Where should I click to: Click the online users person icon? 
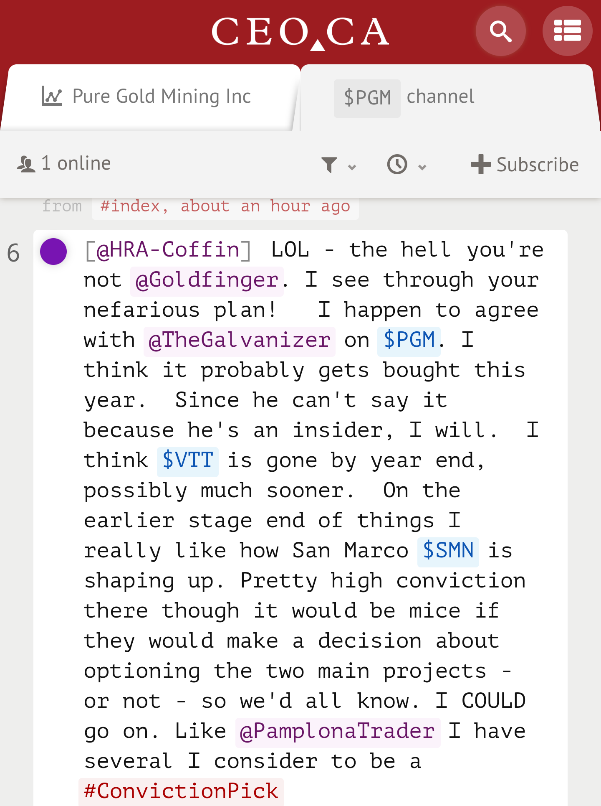point(26,164)
